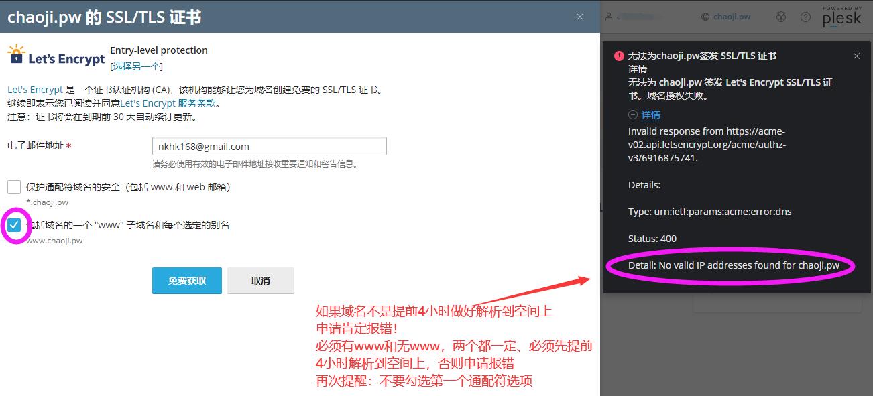Click the www.chaoji.pw hint text
This screenshot has height=396, width=873.
[x=54, y=240]
